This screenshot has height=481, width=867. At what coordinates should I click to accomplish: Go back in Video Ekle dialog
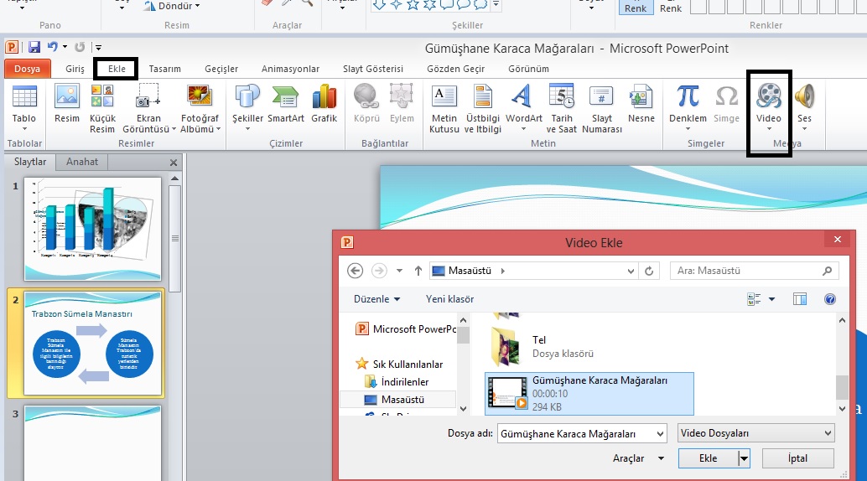point(355,271)
